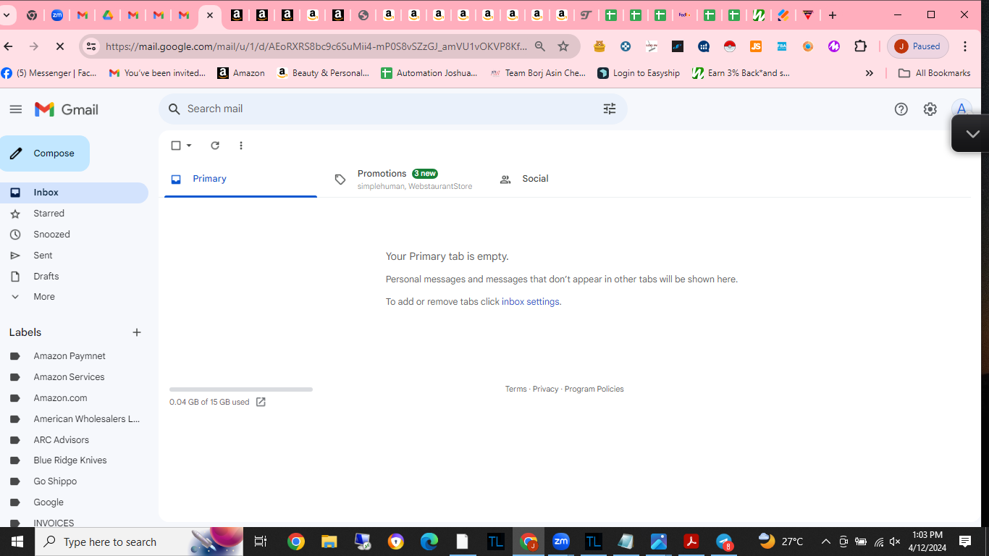The height and width of the screenshot is (556, 989).
Task: Open the Paused profile button
Action: [x=918, y=46]
